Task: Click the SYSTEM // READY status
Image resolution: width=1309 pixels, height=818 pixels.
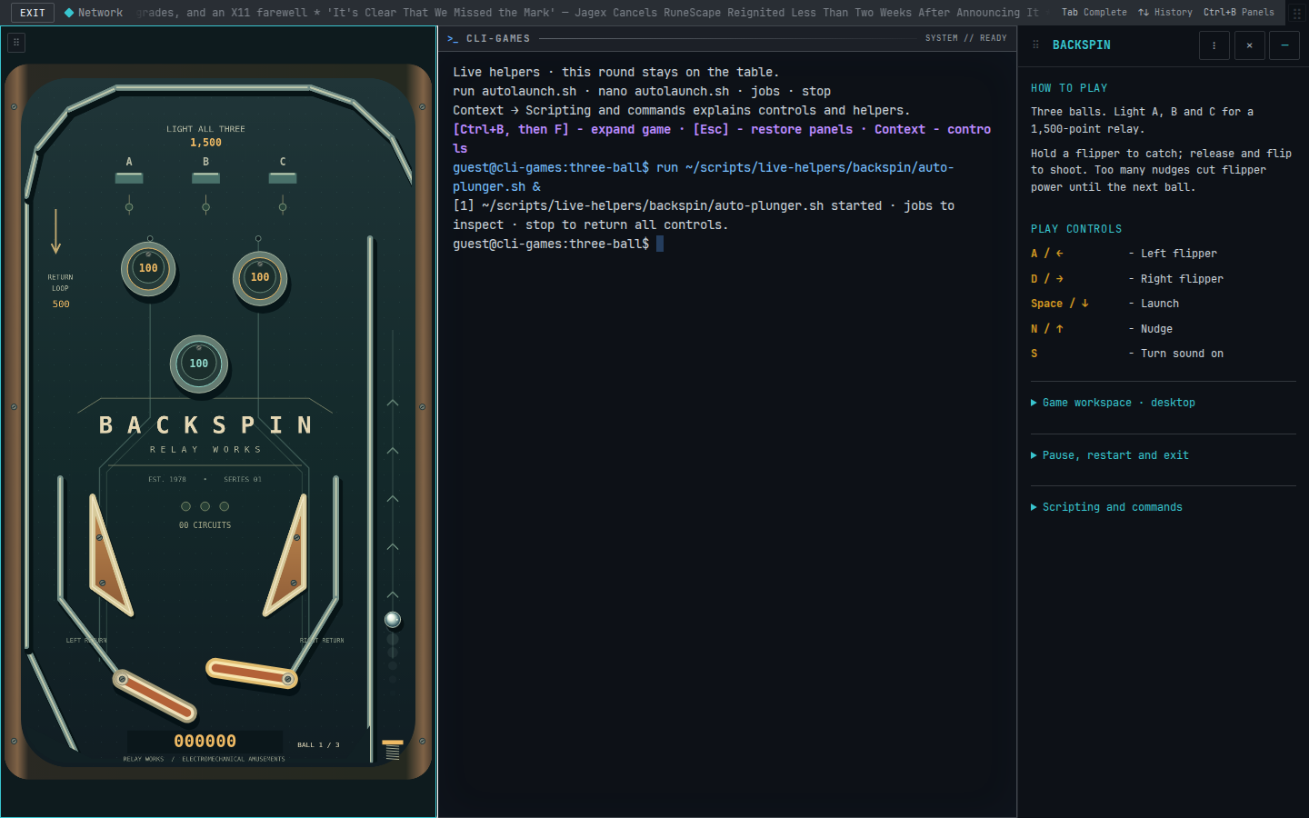Action: click(966, 38)
